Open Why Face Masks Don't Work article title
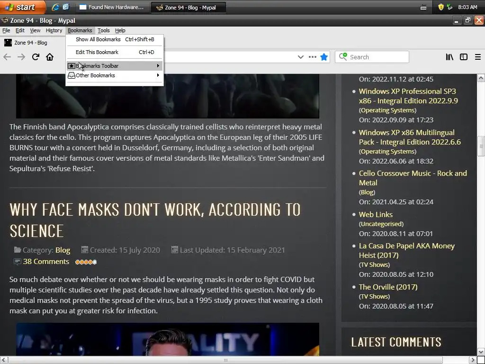The image size is (485, 364). pyautogui.click(x=155, y=220)
